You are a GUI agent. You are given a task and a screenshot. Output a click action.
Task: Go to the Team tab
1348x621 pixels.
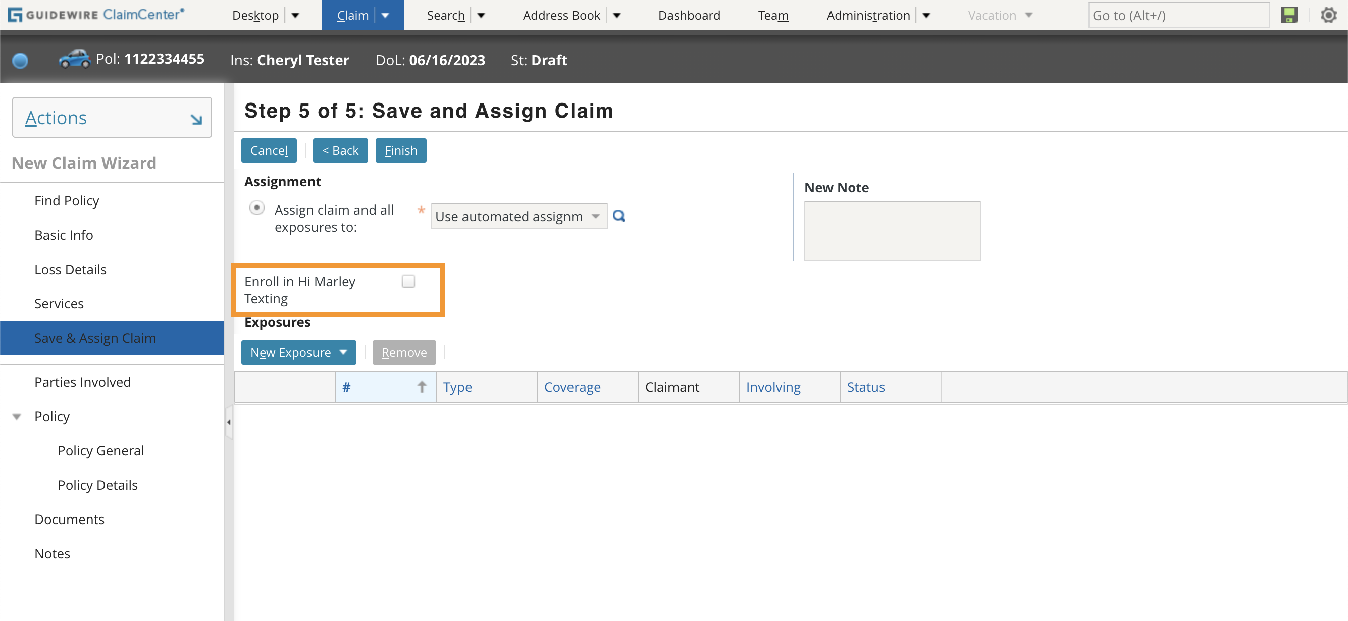coord(773,15)
